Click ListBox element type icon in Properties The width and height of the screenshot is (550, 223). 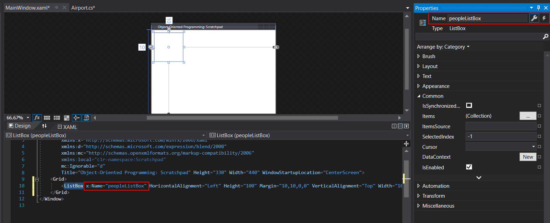(423, 23)
